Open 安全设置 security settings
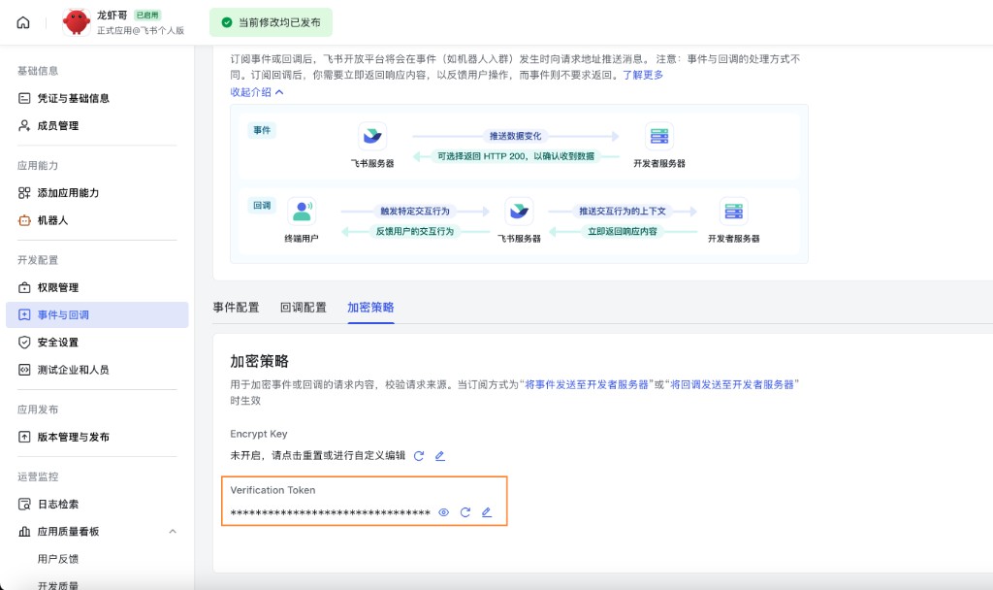This screenshot has width=993, height=590. click(58, 342)
